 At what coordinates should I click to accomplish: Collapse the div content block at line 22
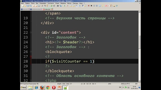[x=31, y=32]
